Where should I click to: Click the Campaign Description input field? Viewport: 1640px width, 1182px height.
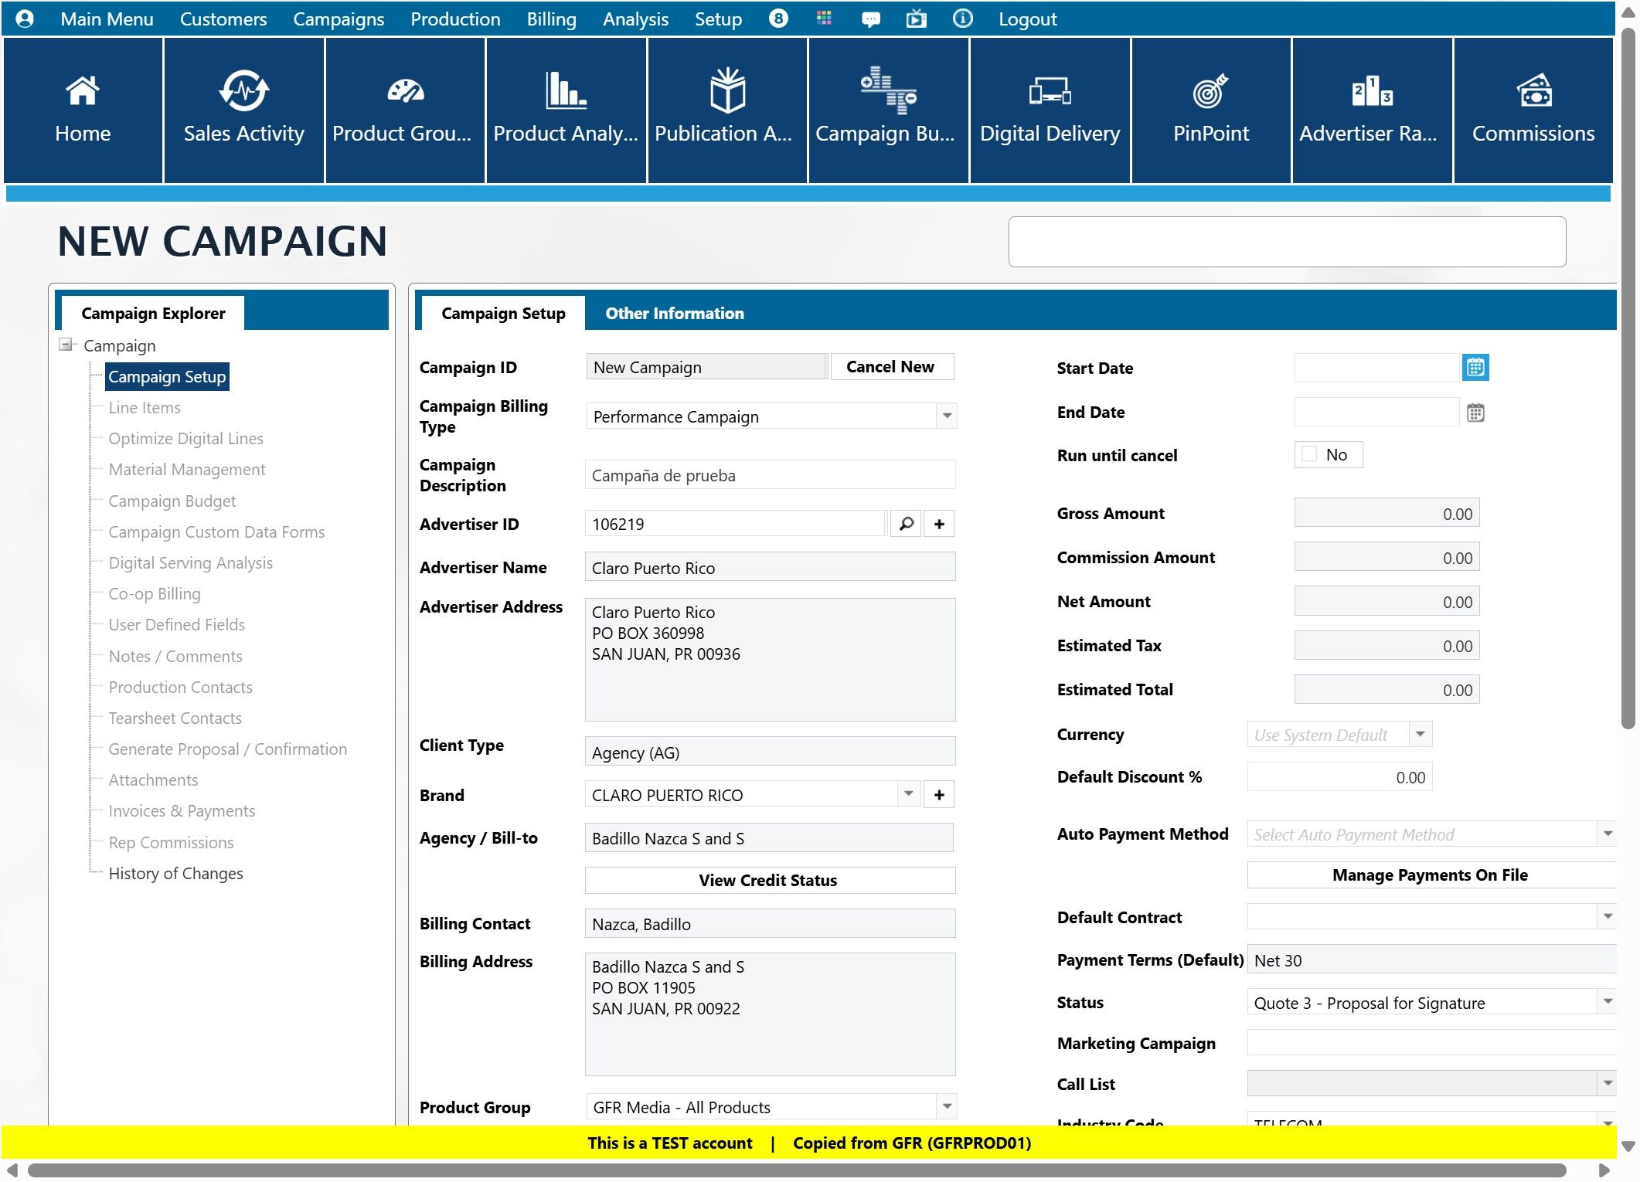point(770,475)
